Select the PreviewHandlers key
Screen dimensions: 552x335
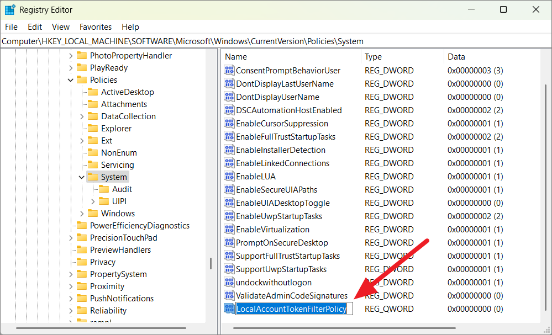click(120, 250)
